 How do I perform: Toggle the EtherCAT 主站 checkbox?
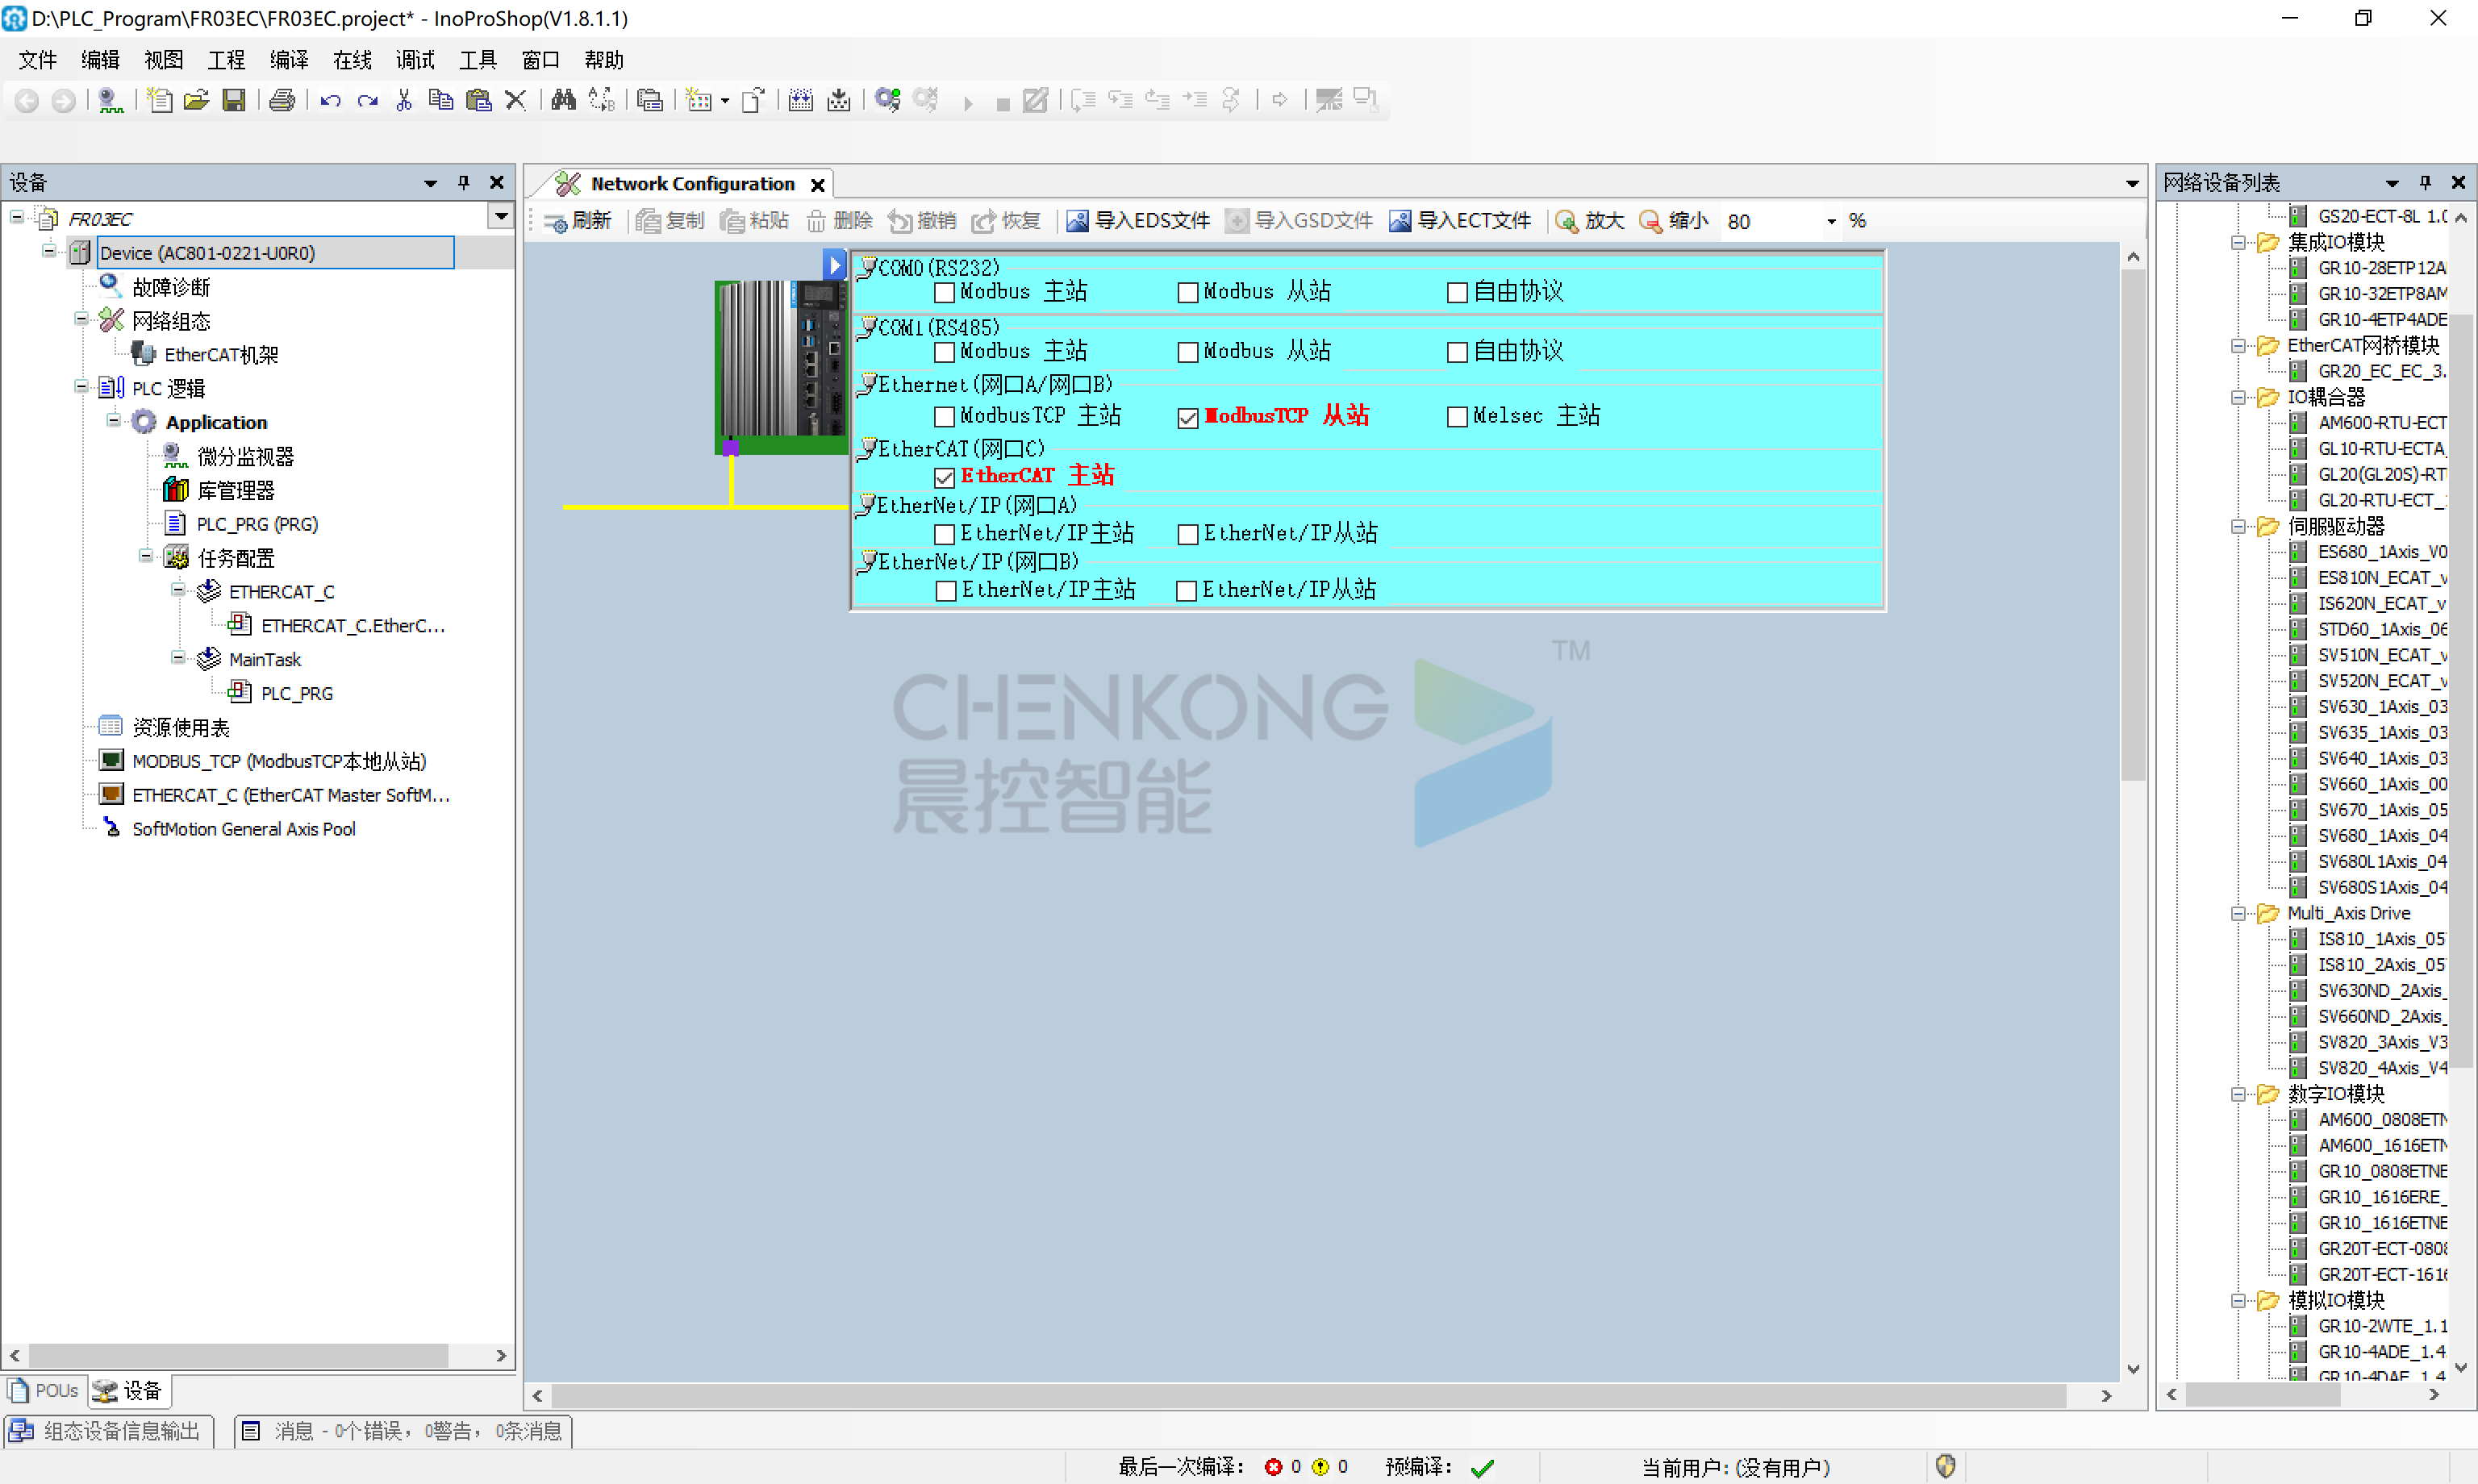(944, 477)
